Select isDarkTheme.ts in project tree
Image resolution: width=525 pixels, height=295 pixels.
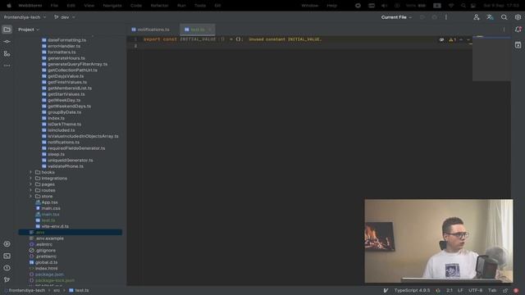click(64, 124)
